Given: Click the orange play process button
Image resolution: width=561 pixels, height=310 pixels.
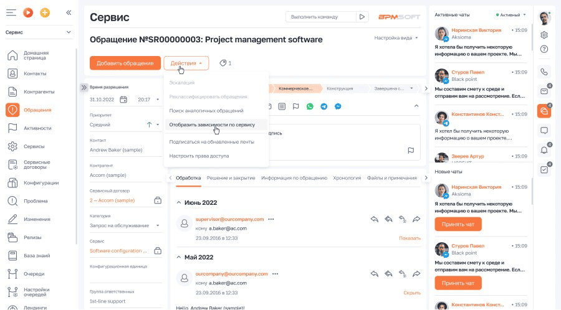Looking at the screenshot, I should point(28,13).
